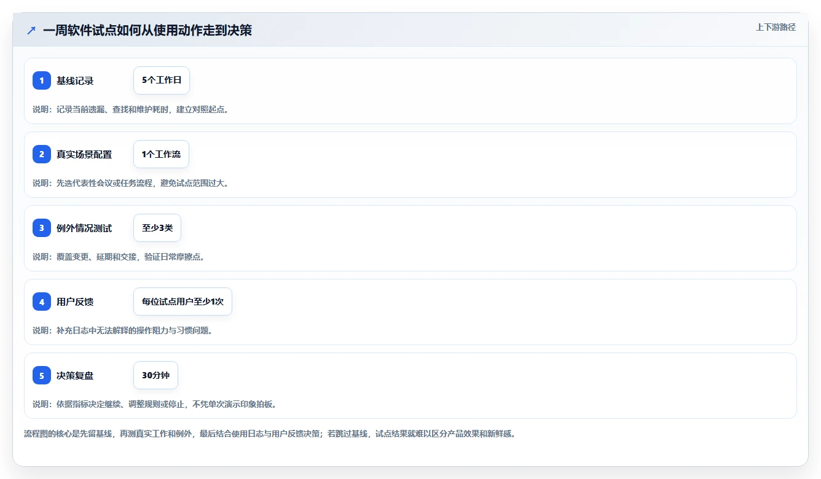Click step number badge 2
Image resolution: width=821 pixels, height=479 pixels.
coord(42,154)
